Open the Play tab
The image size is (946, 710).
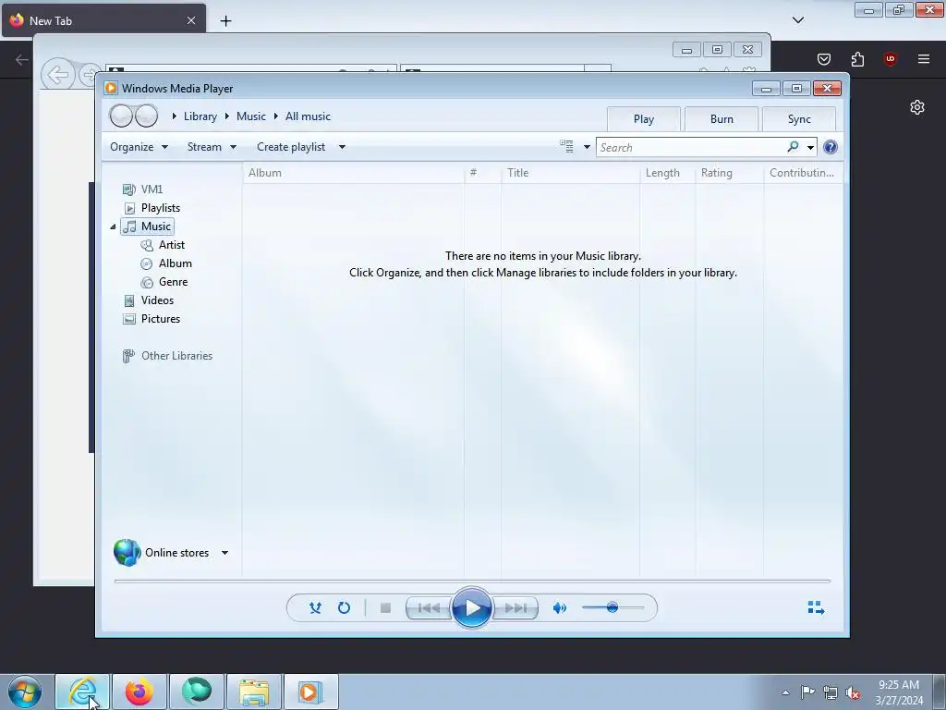click(x=644, y=119)
